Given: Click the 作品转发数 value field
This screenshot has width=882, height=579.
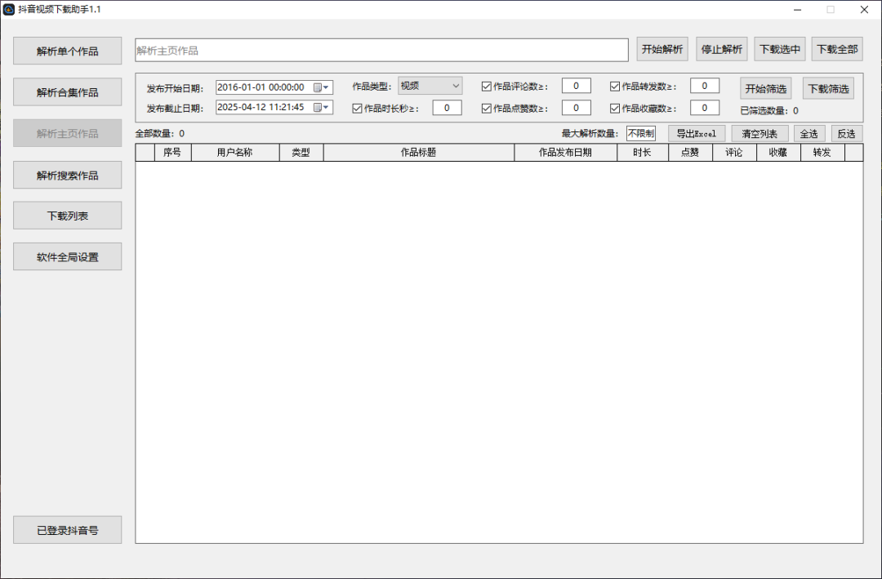Looking at the screenshot, I should point(705,86).
